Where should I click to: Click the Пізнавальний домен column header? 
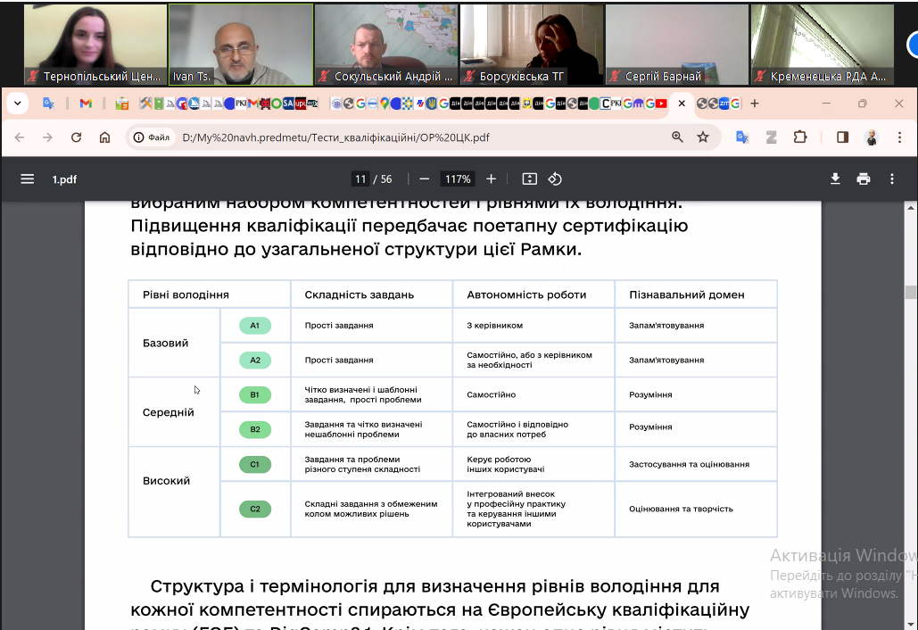(696, 294)
